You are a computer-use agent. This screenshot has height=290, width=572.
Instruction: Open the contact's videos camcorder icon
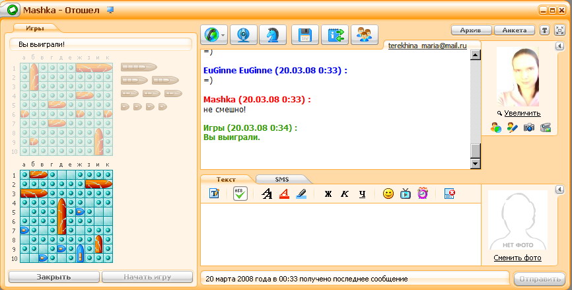[x=546, y=127]
